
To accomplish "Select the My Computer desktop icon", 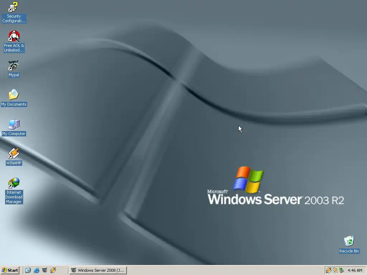I will [14, 127].
